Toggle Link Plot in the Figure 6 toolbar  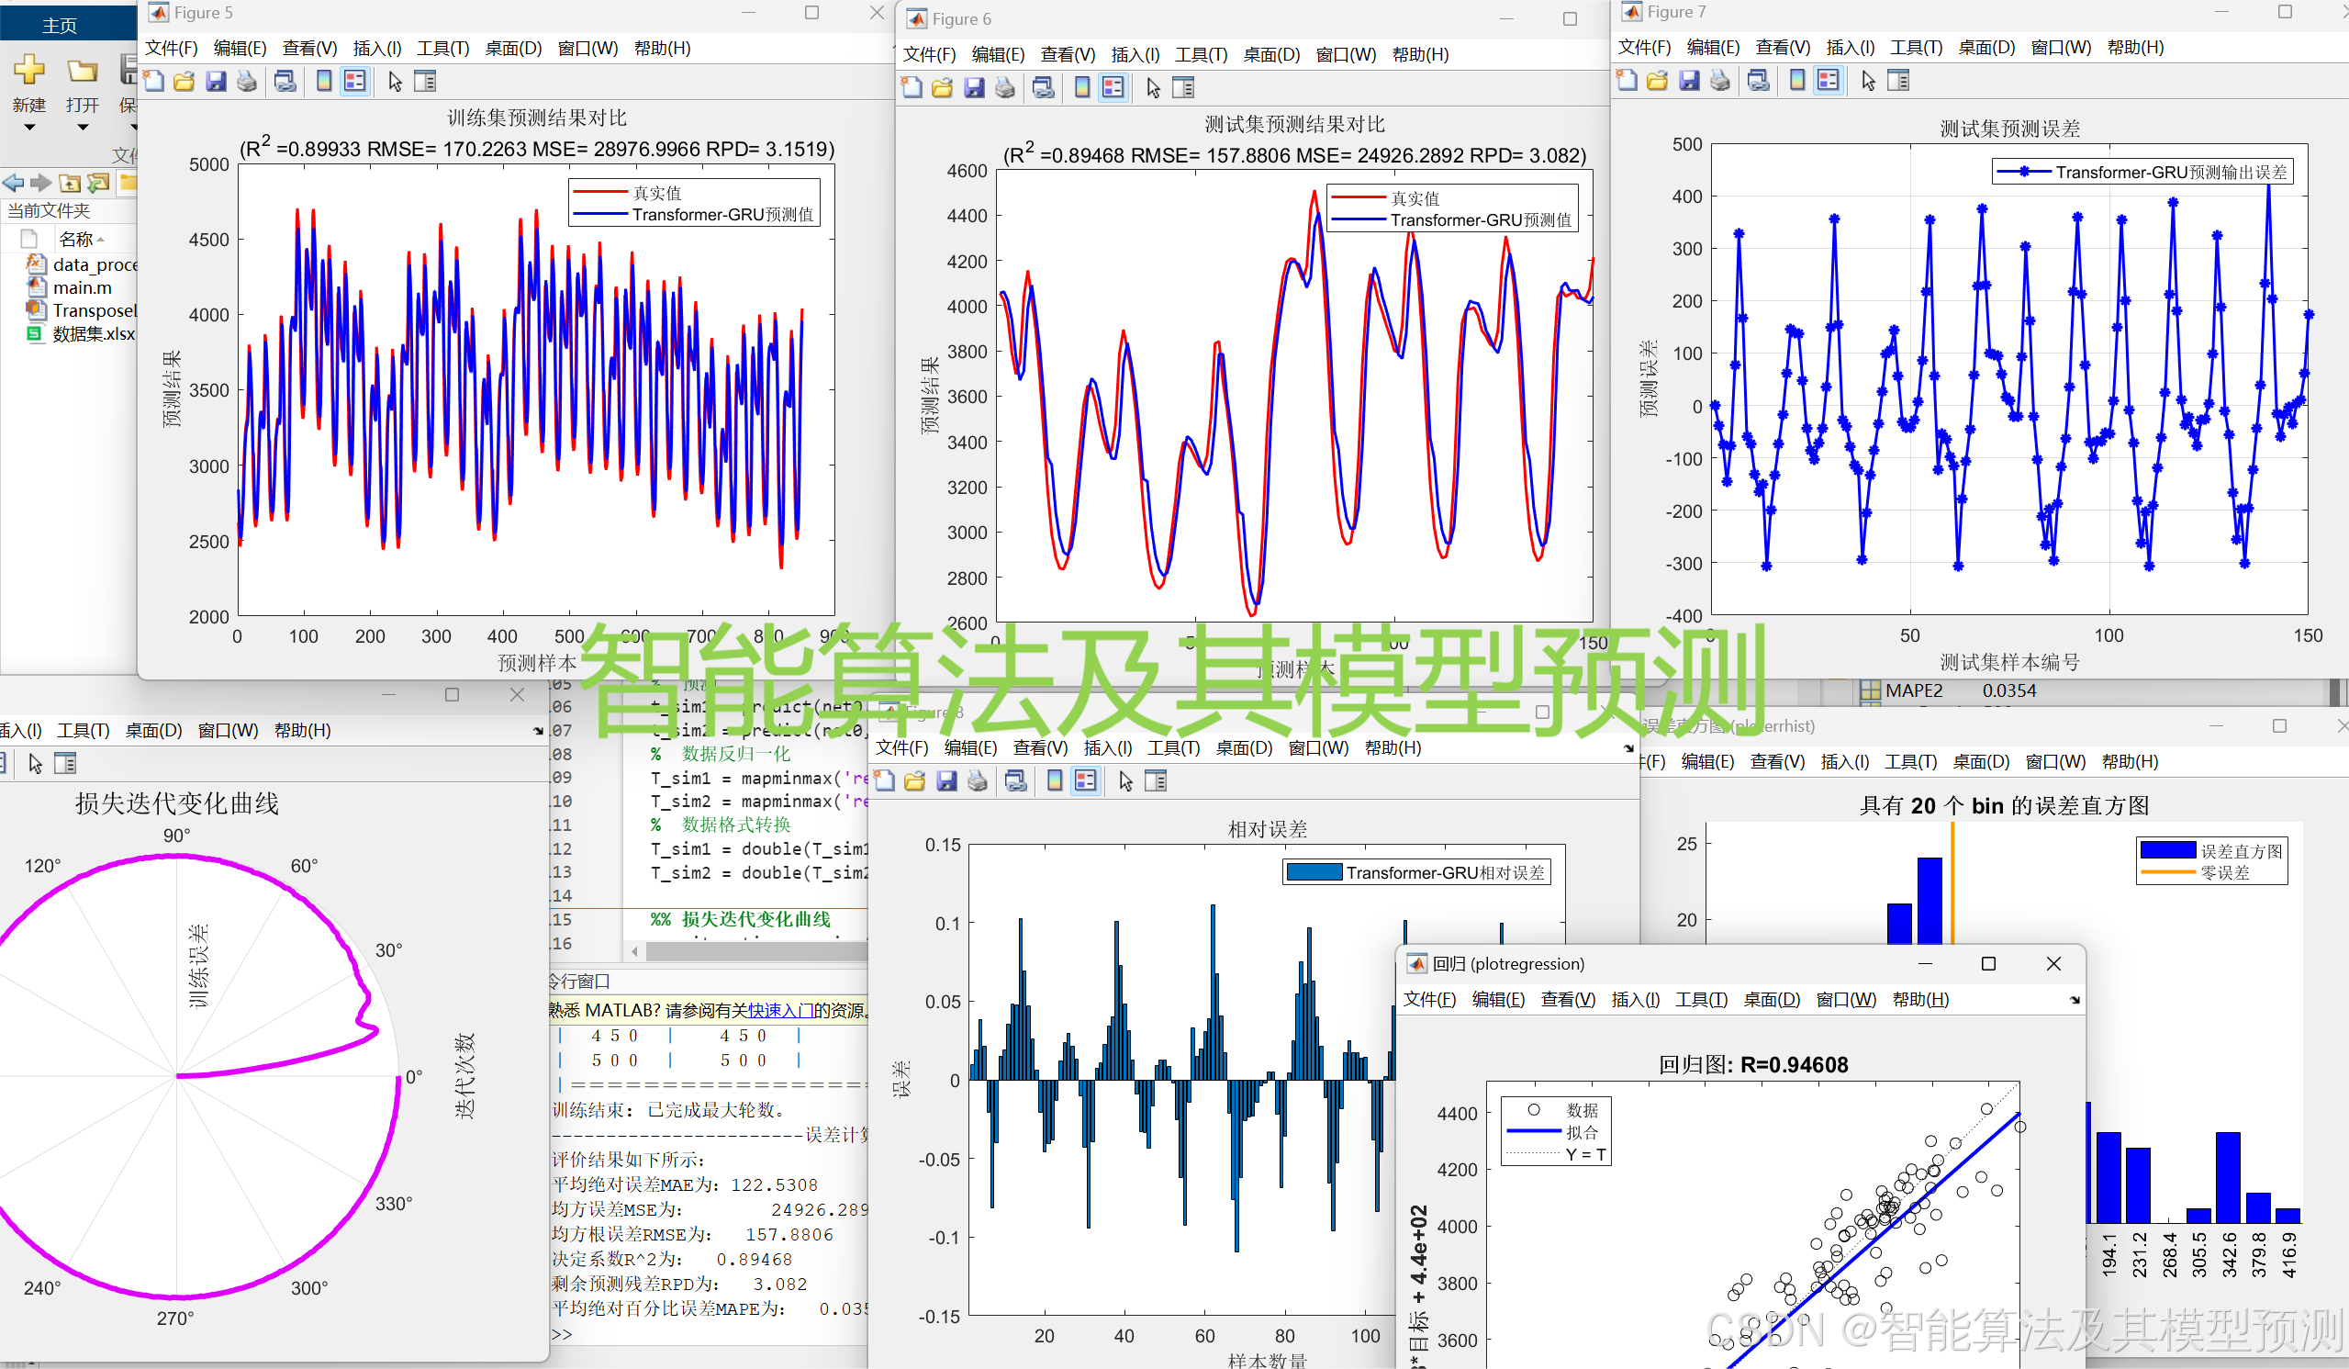1043,86
